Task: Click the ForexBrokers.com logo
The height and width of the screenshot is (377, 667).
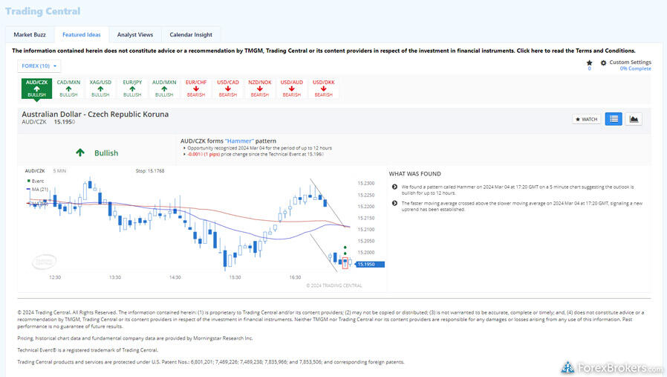Action: coord(611,367)
